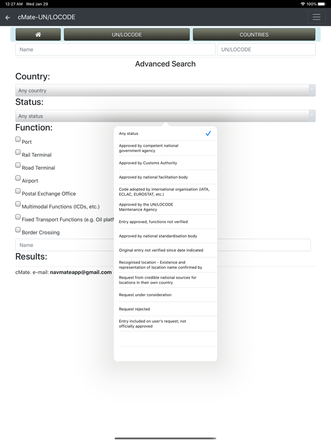Open the UN/LOCODE tab button
Image resolution: width=331 pixels, height=442 pixels.
click(127, 35)
